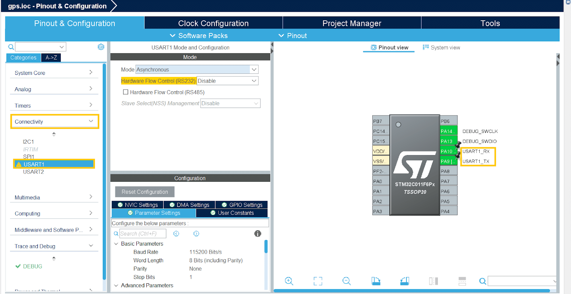Select USART2 in the Connectivity list
Screen dimensions: 571x294
tap(34, 172)
